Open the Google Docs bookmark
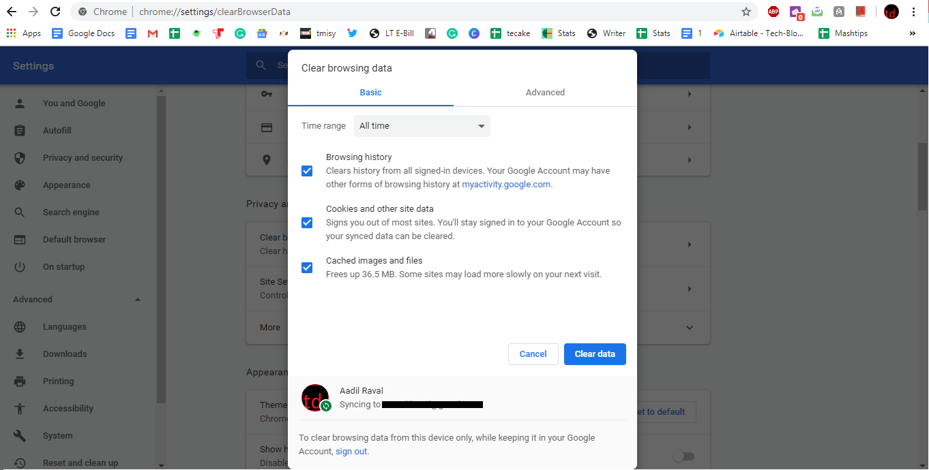The image size is (929, 470). [83, 33]
